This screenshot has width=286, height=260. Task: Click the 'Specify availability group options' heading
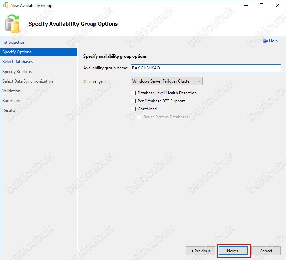(x=115, y=56)
